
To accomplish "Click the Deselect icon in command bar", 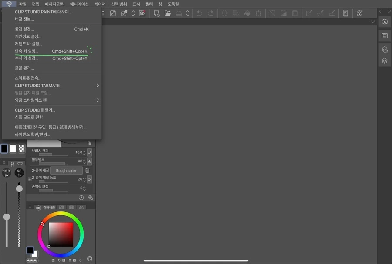I will [272, 13].
